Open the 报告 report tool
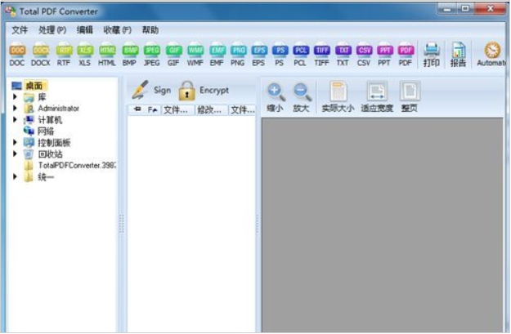The width and height of the screenshot is (511, 334). (x=458, y=55)
